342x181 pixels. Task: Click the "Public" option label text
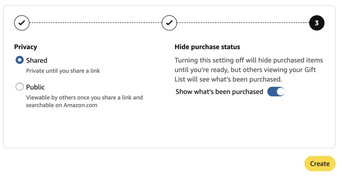[x=35, y=87]
